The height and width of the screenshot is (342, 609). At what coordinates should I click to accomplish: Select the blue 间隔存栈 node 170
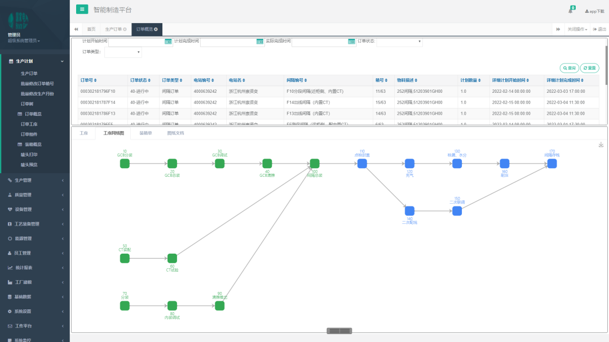click(552, 163)
